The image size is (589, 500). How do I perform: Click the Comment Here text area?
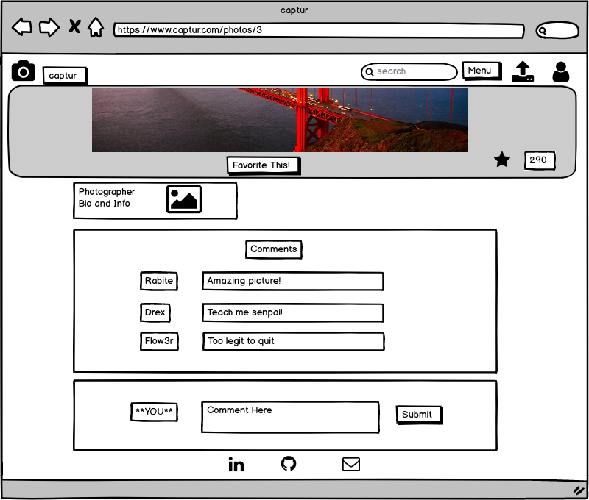point(290,417)
